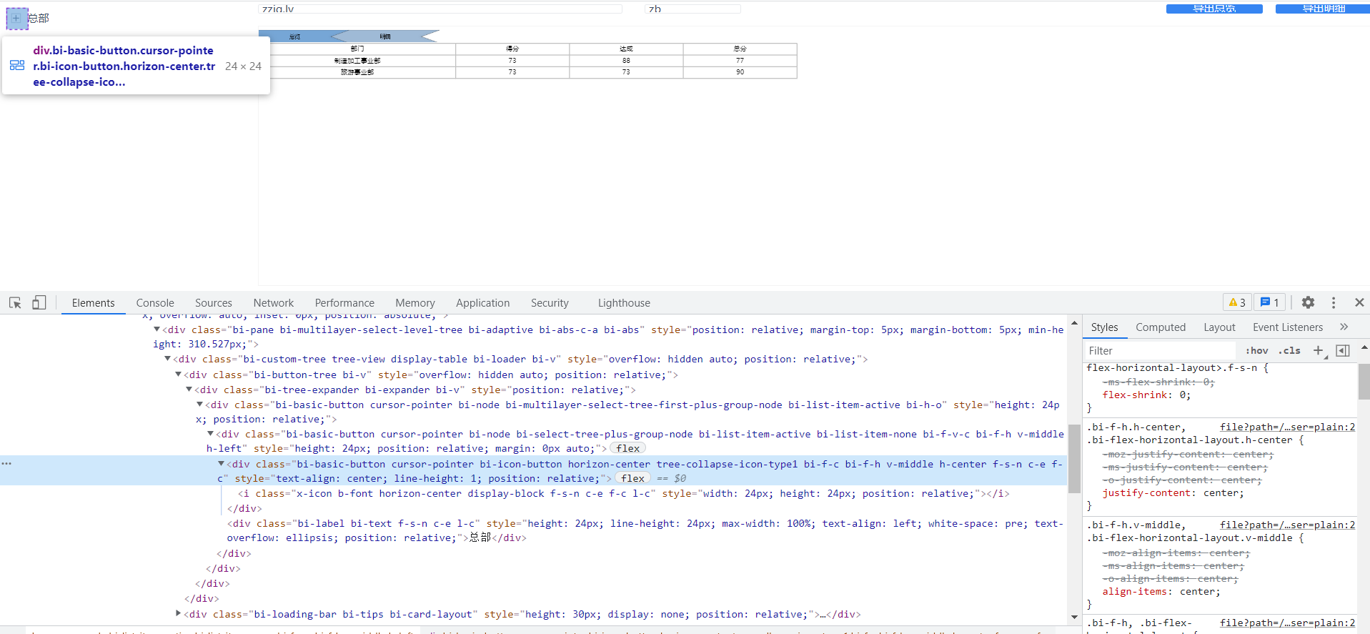This screenshot has width=1370, height=634.
Task: Click the 达成 column header
Action: pos(626,49)
